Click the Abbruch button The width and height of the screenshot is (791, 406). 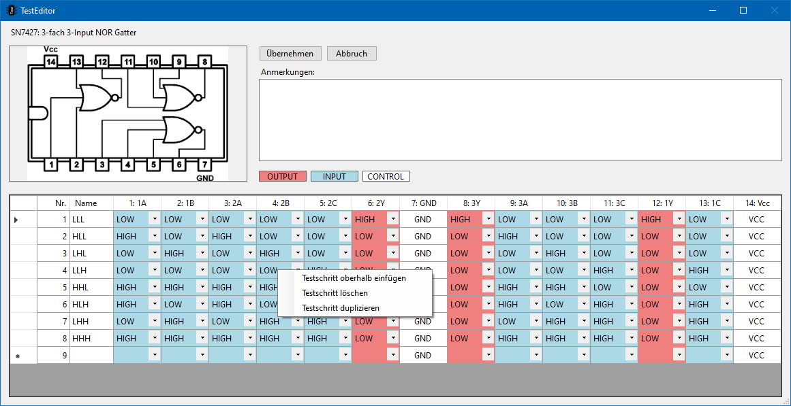352,54
